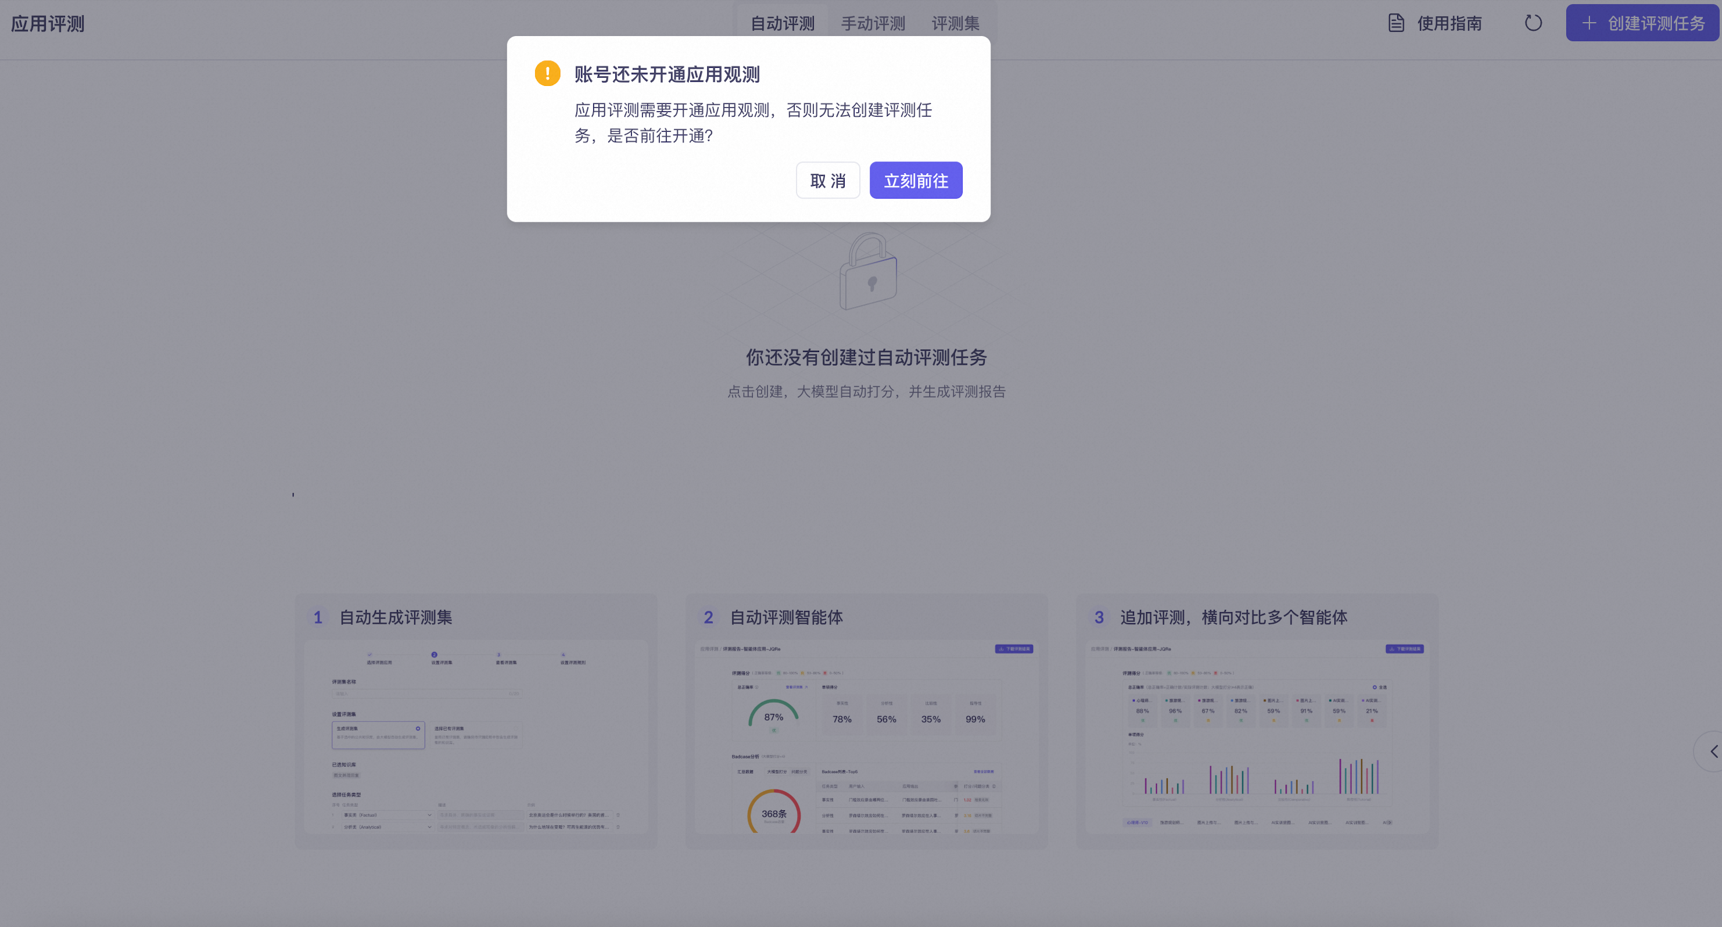Screen dimensions: 1722x927
Task: Click the 应用评测 page title
Action: (48, 24)
